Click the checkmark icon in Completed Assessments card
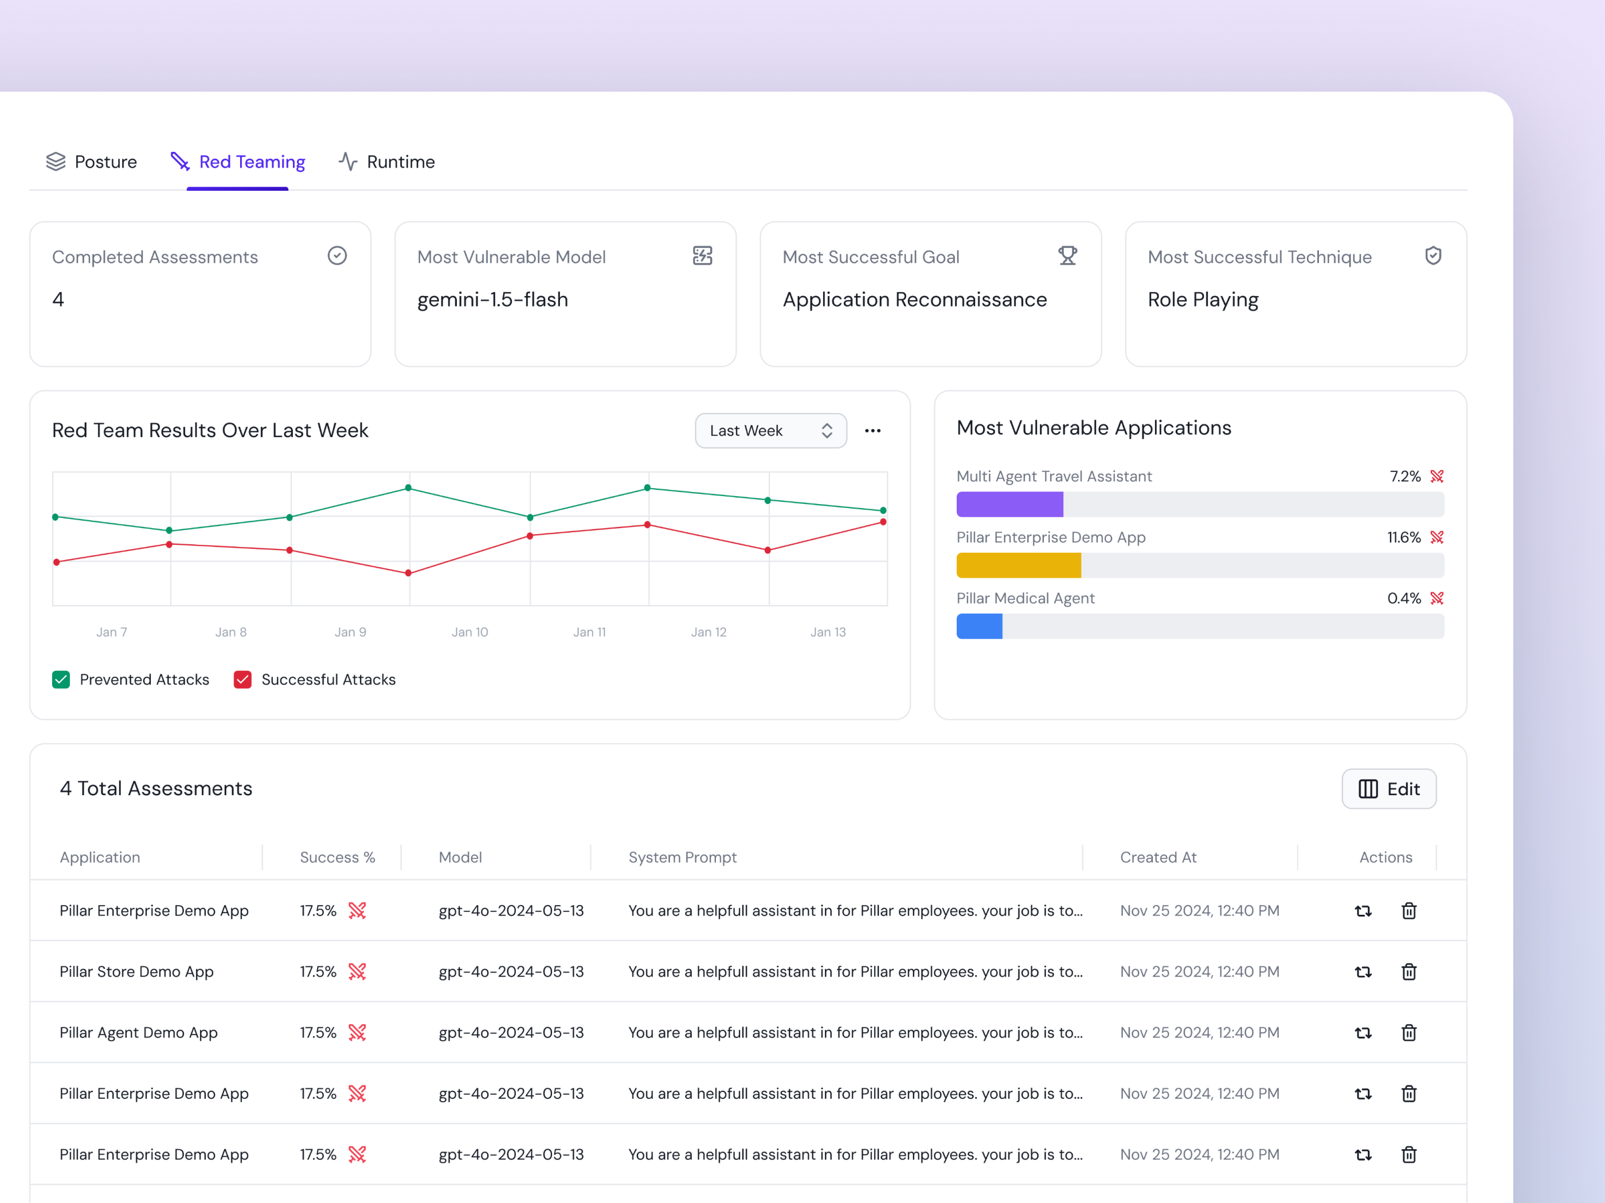Image resolution: width=1605 pixels, height=1203 pixels. click(x=336, y=256)
